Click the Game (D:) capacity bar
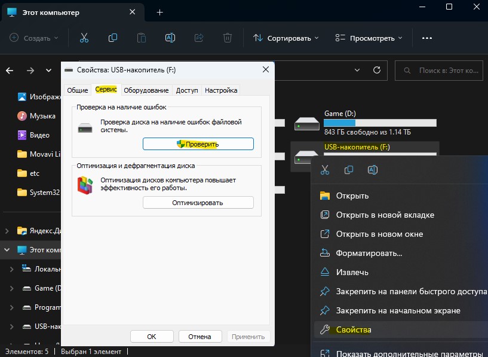Viewport: 488px width, 357px height. 380,123
